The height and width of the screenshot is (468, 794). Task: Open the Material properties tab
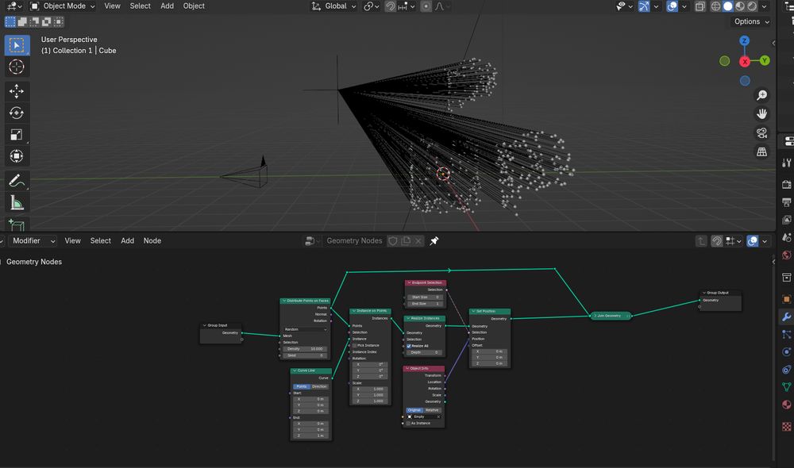tap(786, 405)
